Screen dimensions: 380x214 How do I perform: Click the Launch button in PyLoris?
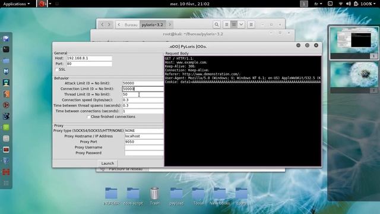click(107, 163)
